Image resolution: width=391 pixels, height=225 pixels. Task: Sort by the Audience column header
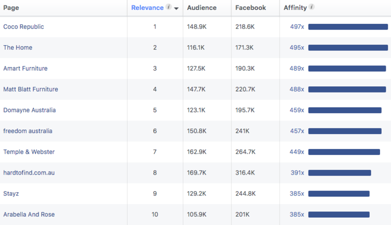pos(201,8)
